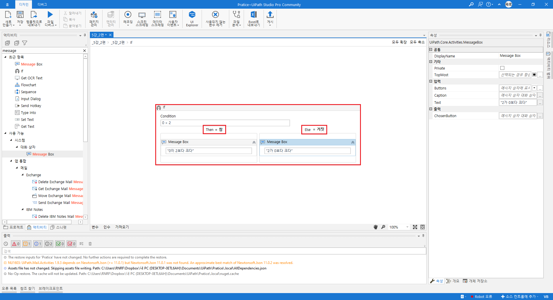Toggle TopMost checkbox in properties
The width and height of the screenshot is (553, 300).
[534, 75]
